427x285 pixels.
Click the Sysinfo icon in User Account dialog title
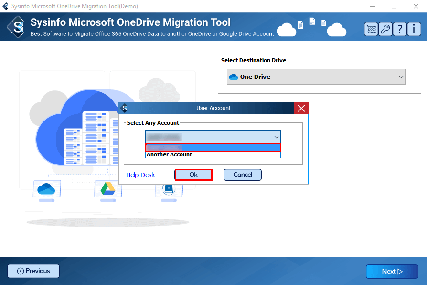[x=124, y=108]
